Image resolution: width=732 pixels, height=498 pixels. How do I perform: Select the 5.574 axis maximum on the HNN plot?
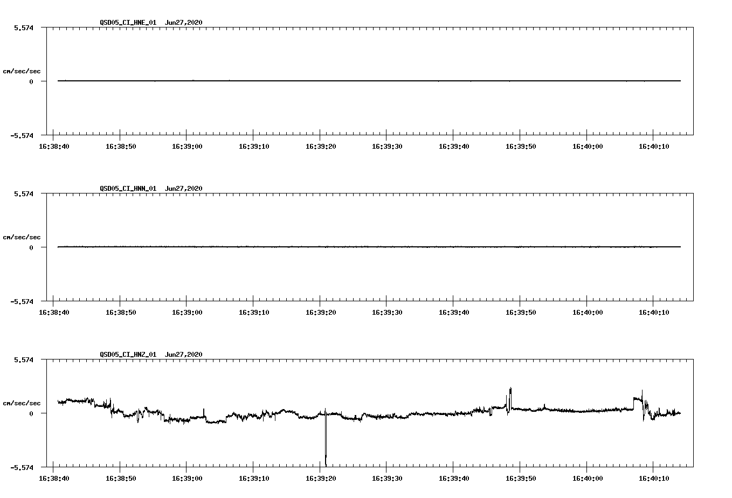[24, 193]
